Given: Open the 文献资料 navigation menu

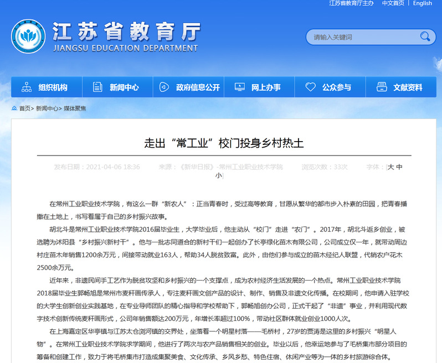Looking at the screenshot, I should point(408,87).
